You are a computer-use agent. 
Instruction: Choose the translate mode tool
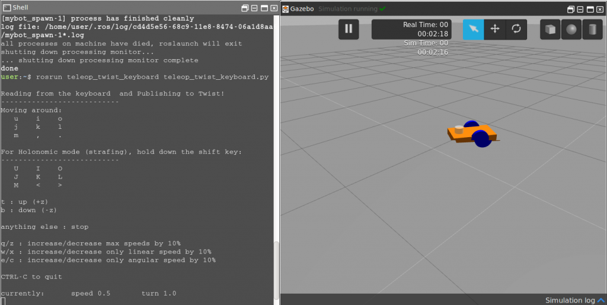(x=495, y=30)
